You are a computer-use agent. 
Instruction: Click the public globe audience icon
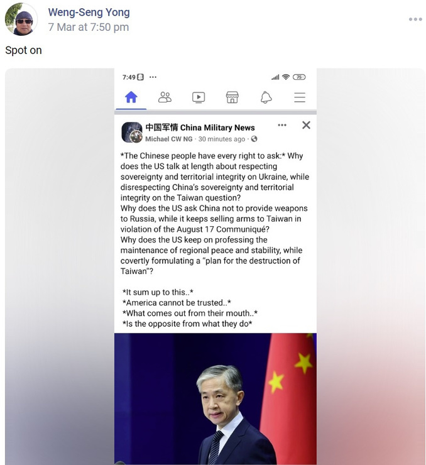254,139
